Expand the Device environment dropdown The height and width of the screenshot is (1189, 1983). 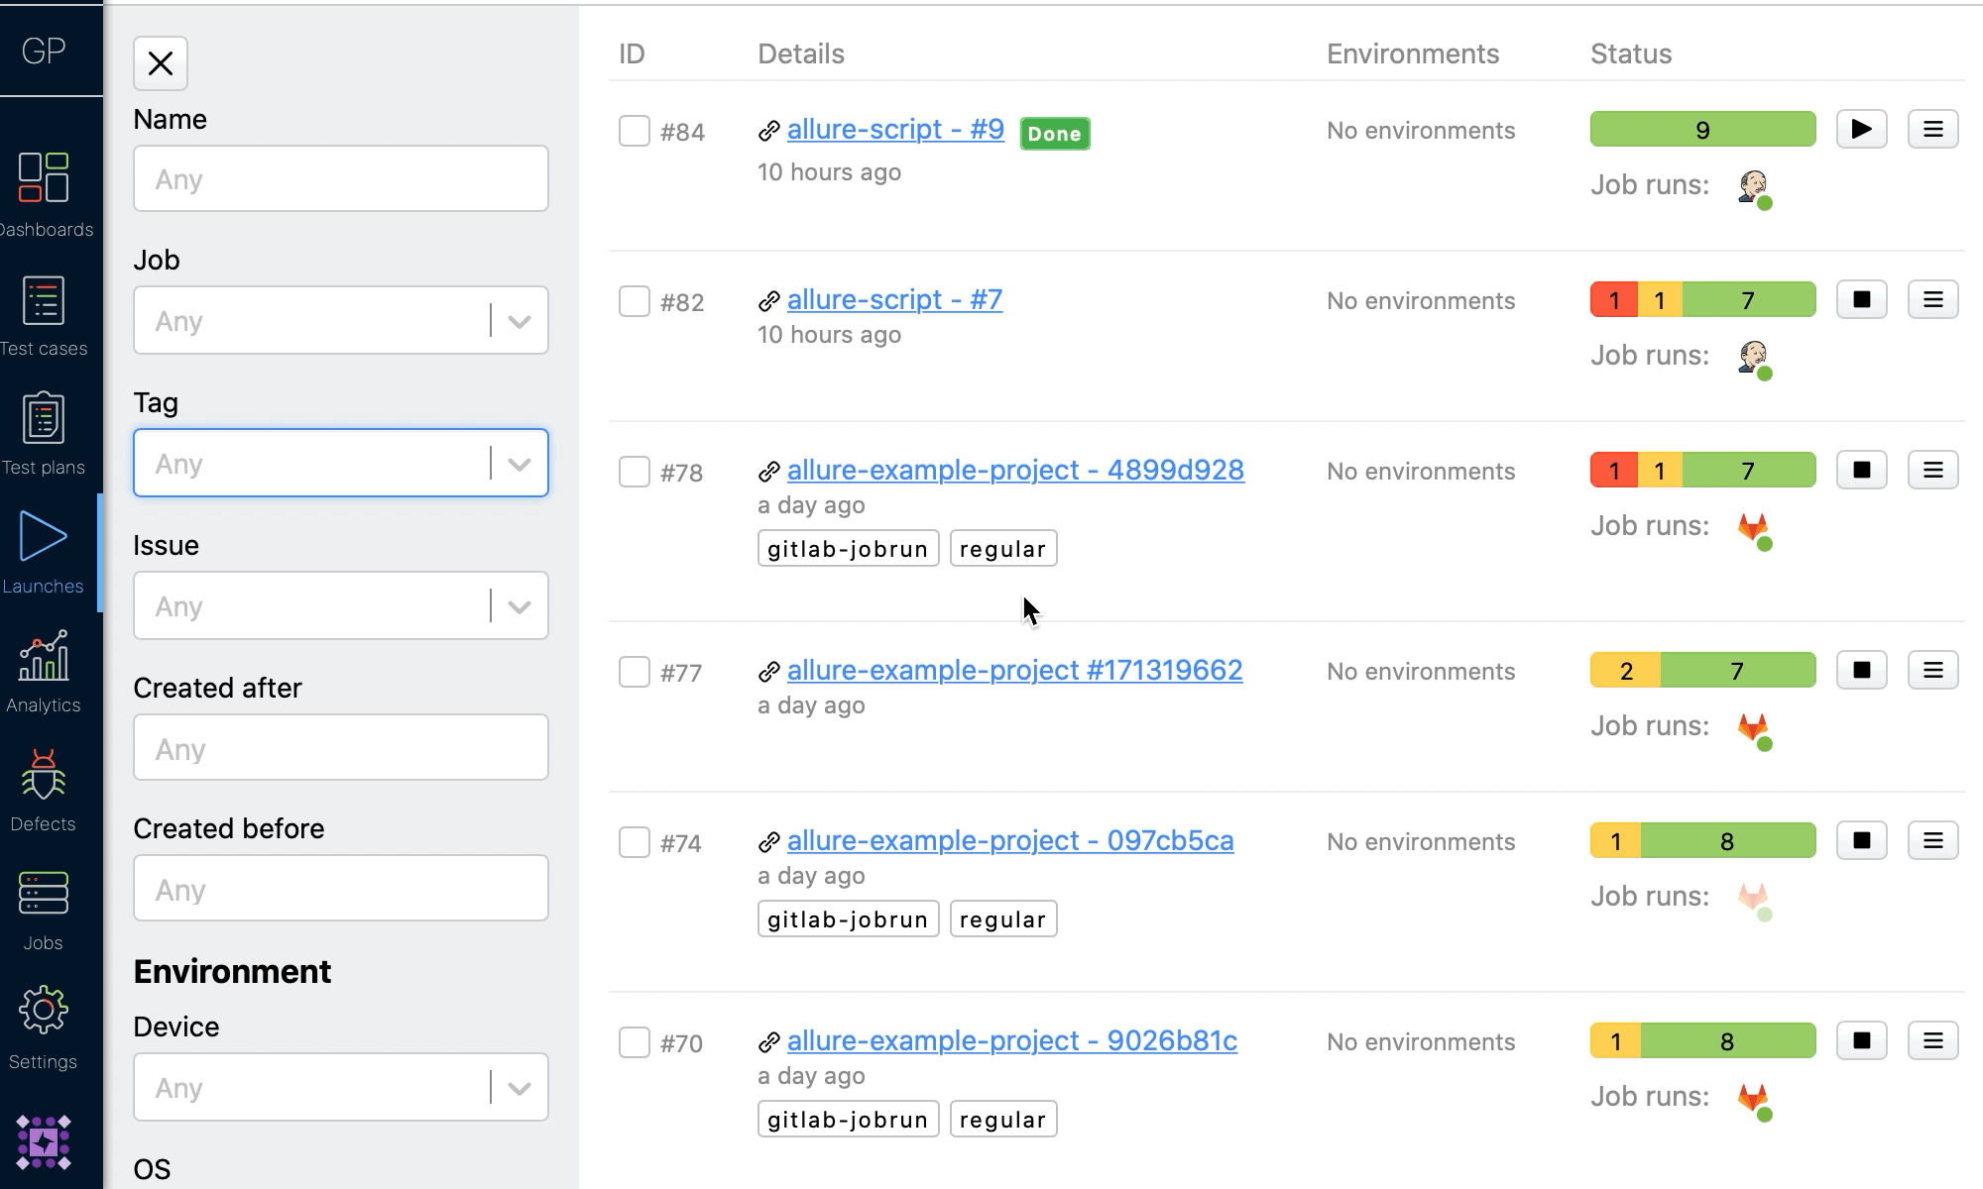click(519, 1088)
